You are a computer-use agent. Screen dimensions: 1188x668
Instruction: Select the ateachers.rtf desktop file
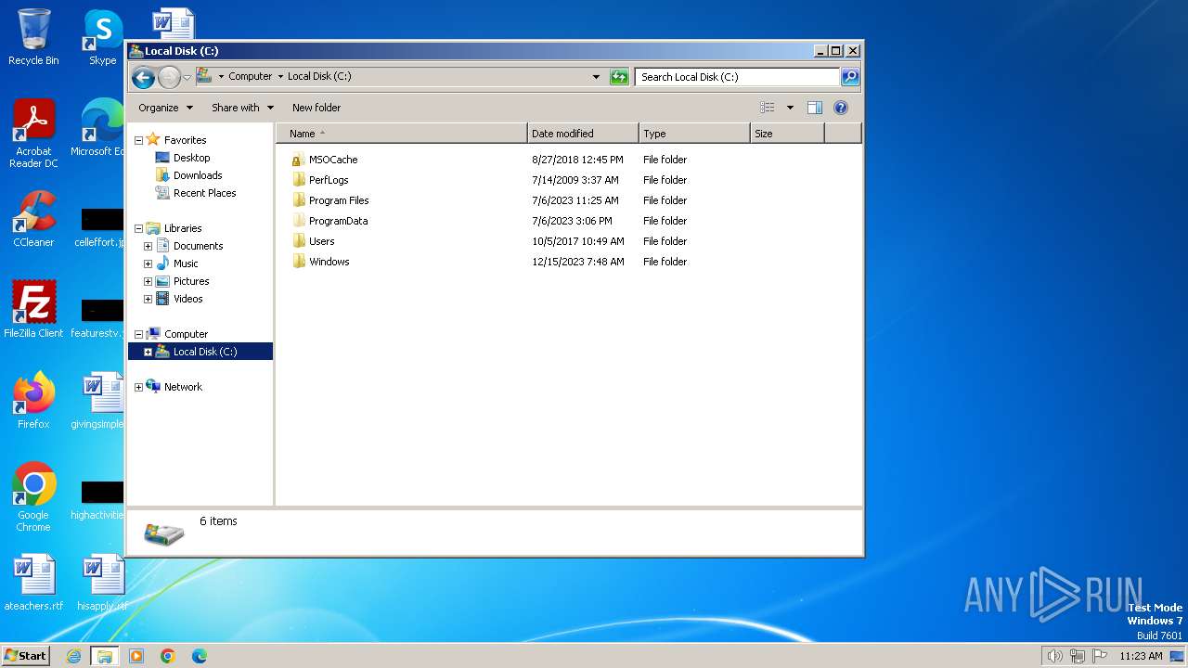[x=33, y=583]
